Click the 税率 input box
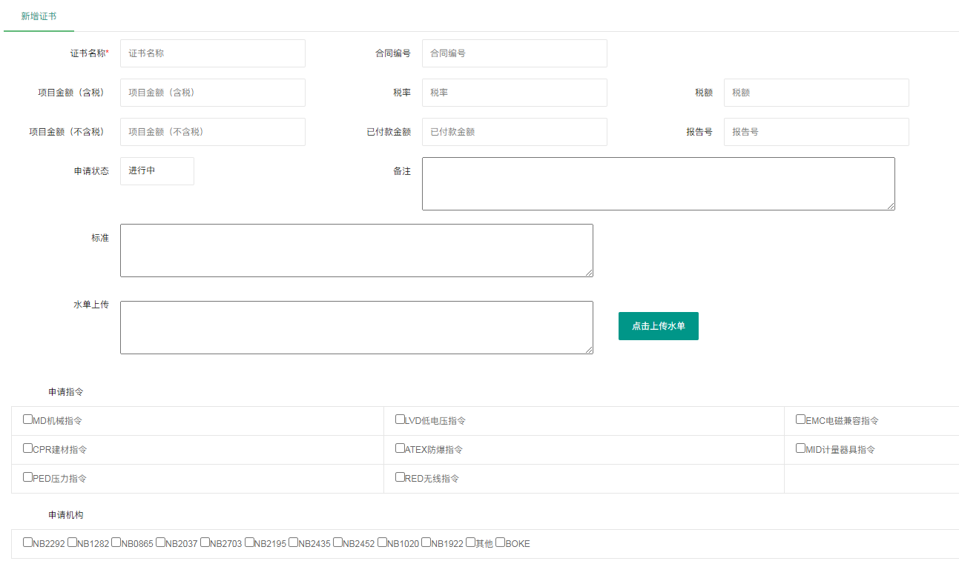Image resolution: width=959 pixels, height=564 pixels. (514, 93)
